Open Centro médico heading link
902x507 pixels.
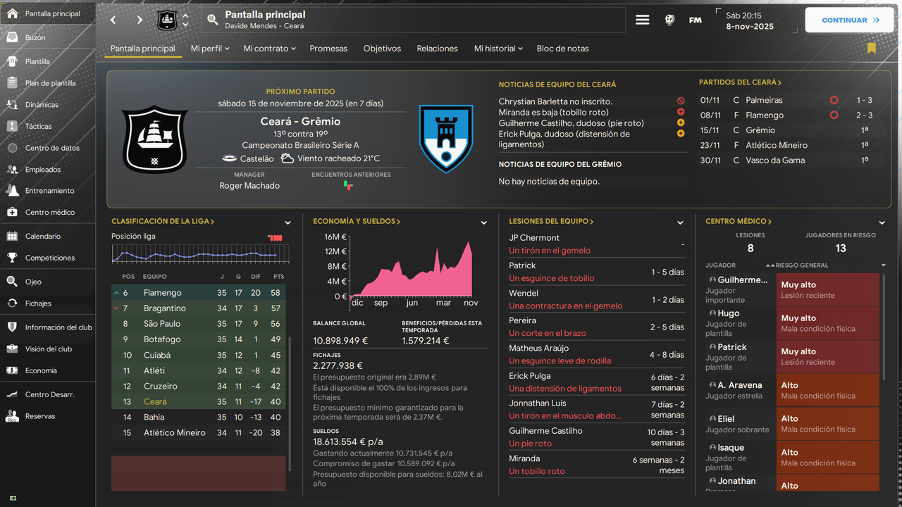coord(739,221)
